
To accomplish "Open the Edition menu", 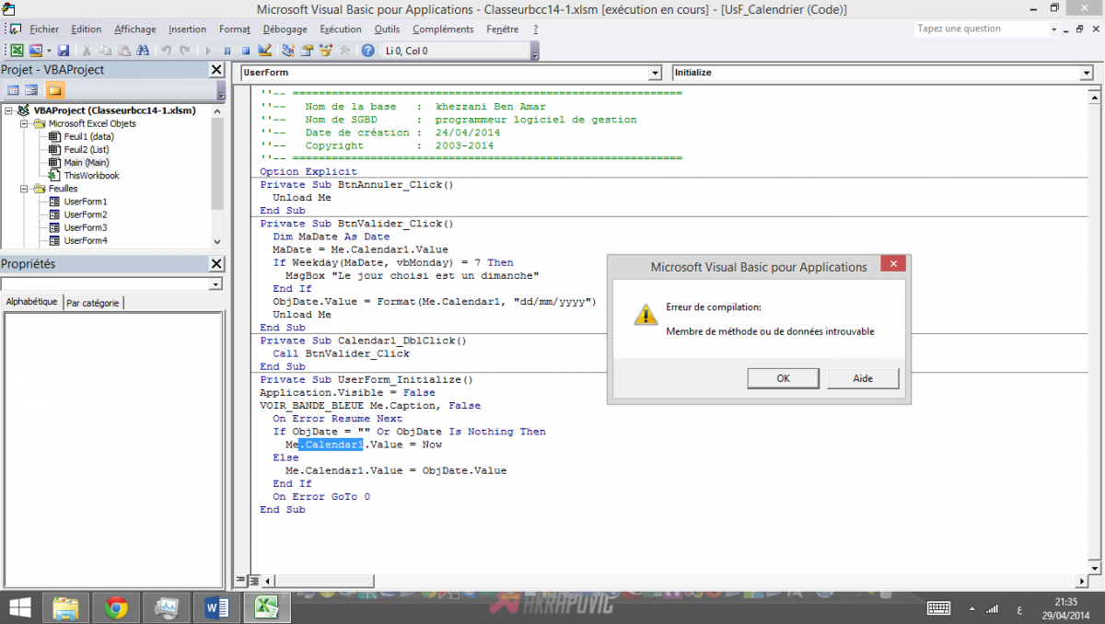I will pyautogui.click(x=87, y=29).
